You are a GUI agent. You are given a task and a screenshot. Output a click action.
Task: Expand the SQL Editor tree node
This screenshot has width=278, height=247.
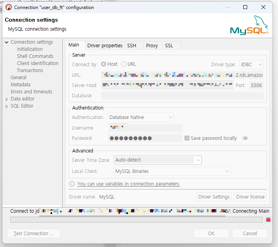pos(7,106)
